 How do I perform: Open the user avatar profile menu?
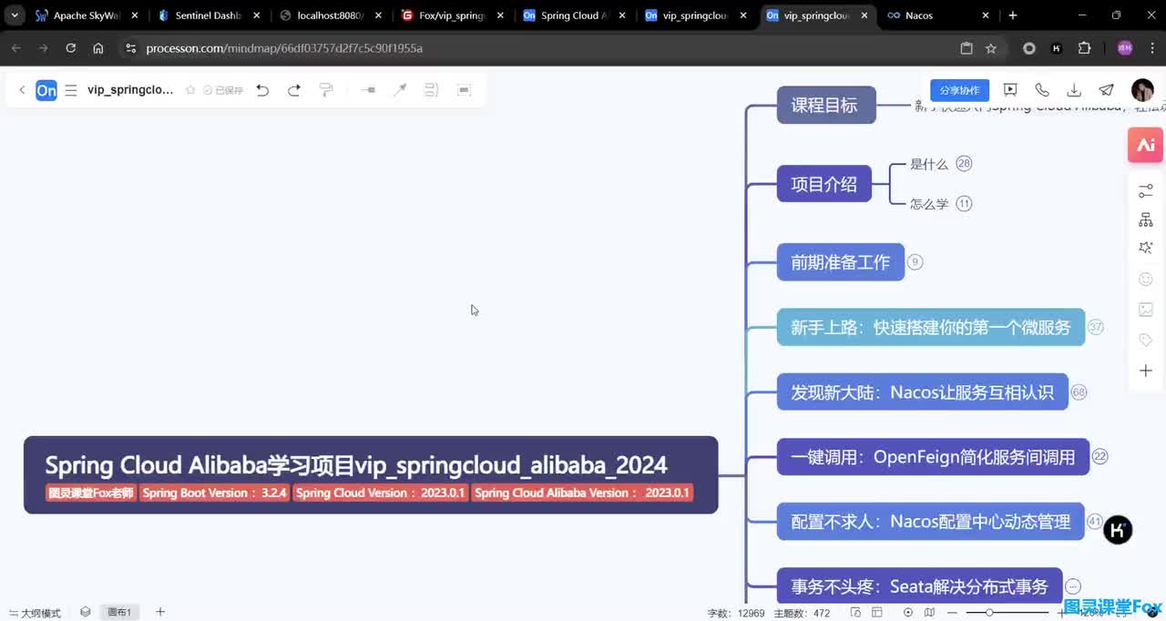[x=1142, y=90]
